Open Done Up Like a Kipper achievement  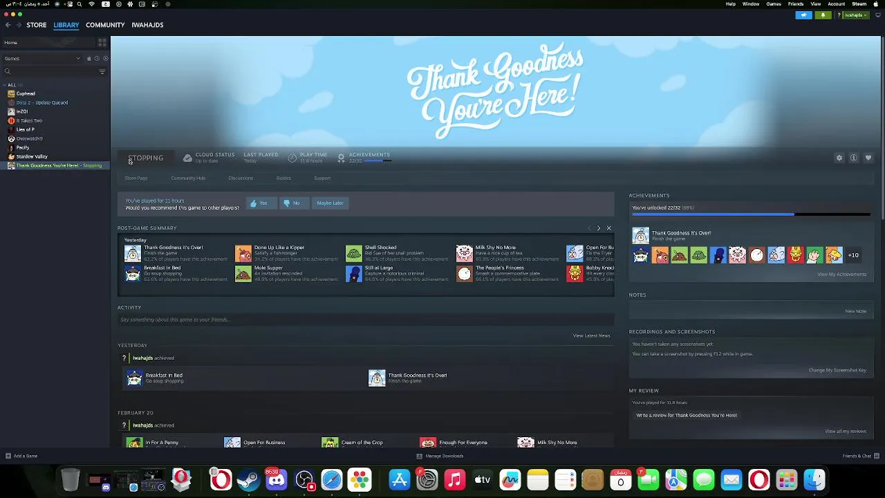click(x=287, y=253)
